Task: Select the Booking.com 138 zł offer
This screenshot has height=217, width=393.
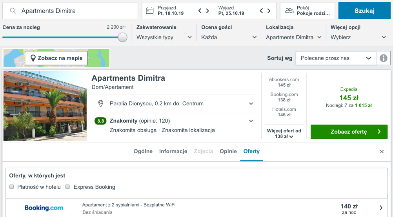Action: coord(284,97)
